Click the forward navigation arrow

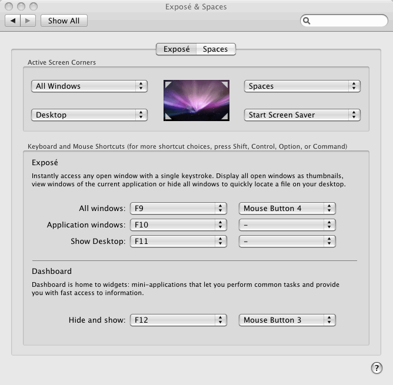point(29,21)
